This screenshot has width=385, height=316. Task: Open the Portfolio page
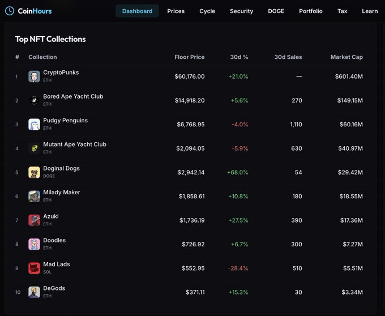(311, 11)
